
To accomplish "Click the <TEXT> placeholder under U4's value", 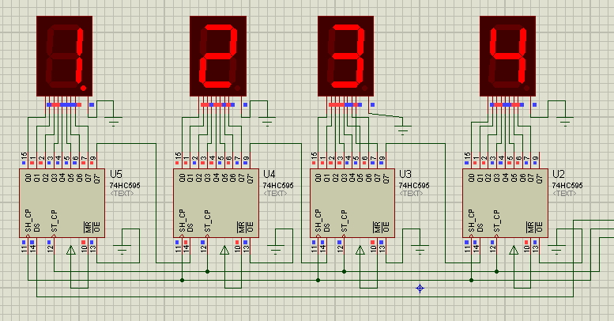I will [x=275, y=194].
